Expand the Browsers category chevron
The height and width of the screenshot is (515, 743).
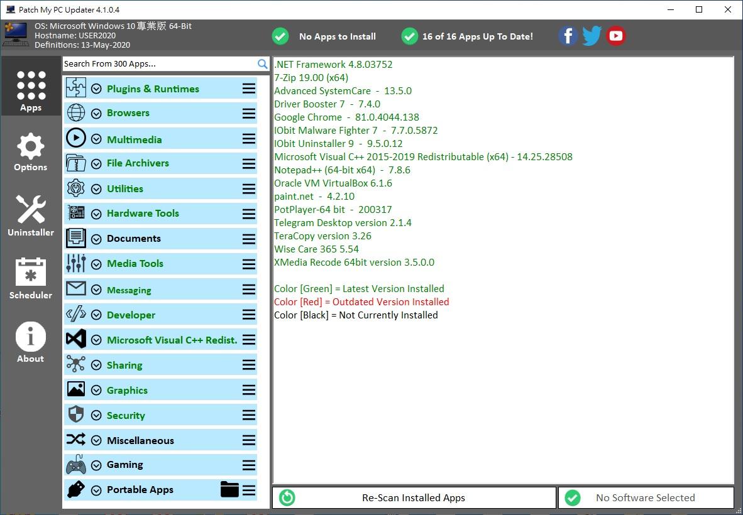96,114
